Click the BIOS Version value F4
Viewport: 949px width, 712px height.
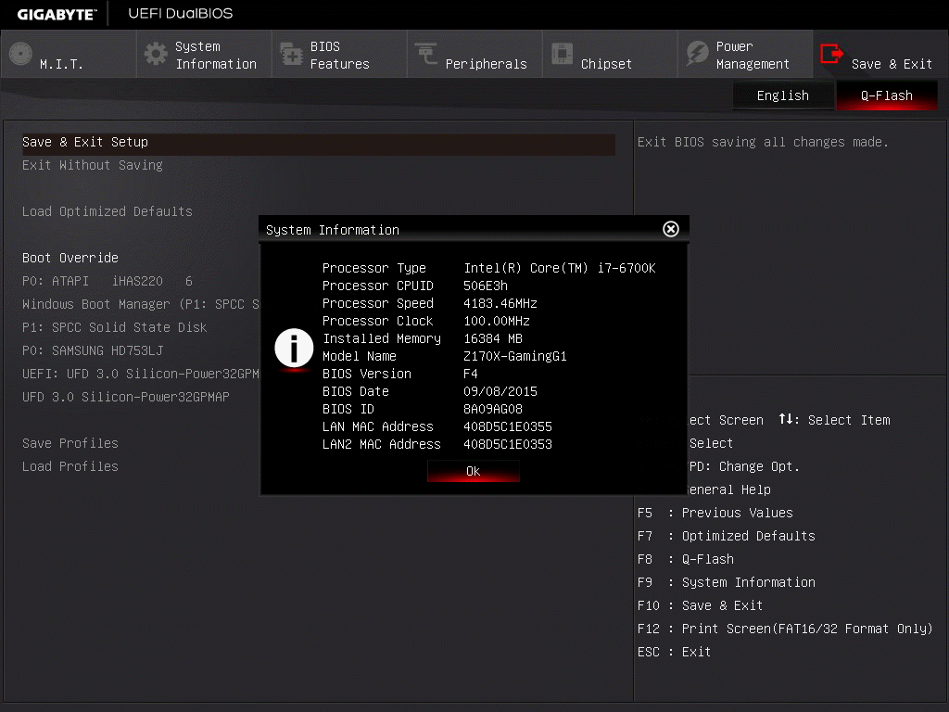click(470, 374)
